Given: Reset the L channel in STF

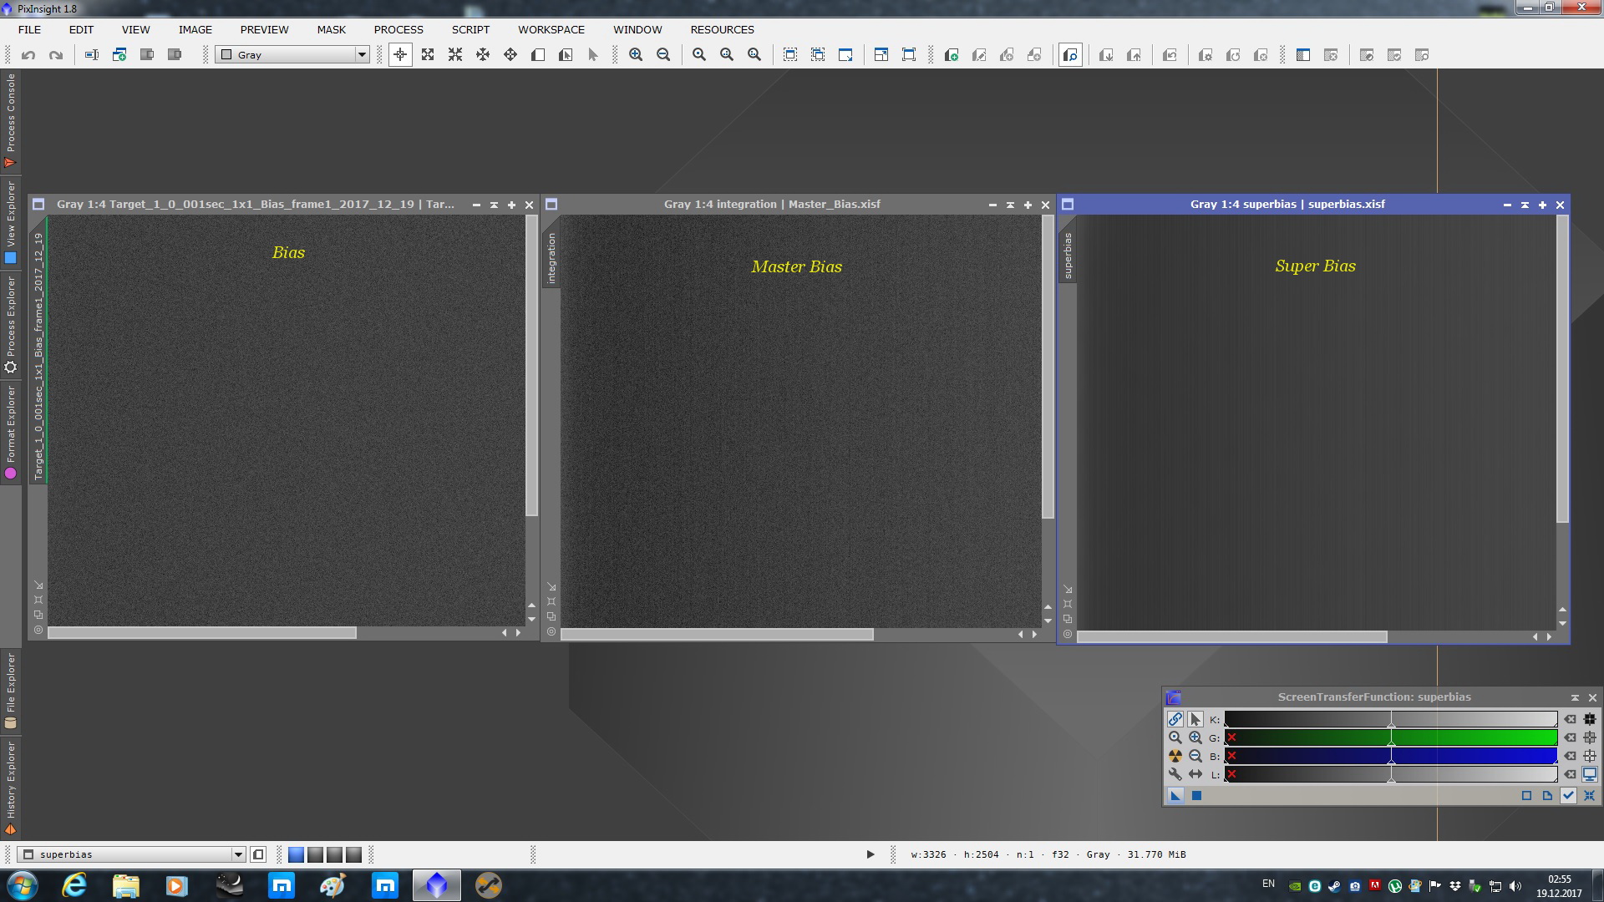Looking at the screenshot, I should (x=1570, y=774).
